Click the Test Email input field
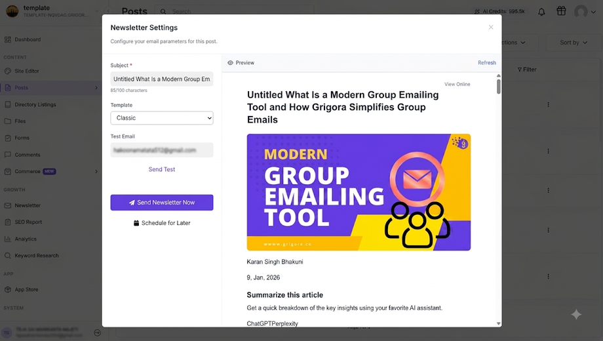603x341 pixels. tap(161, 150)
